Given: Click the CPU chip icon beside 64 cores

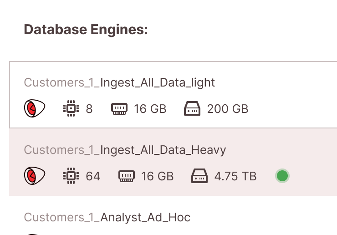Looking at the screenshot, I should pos(70,176).
